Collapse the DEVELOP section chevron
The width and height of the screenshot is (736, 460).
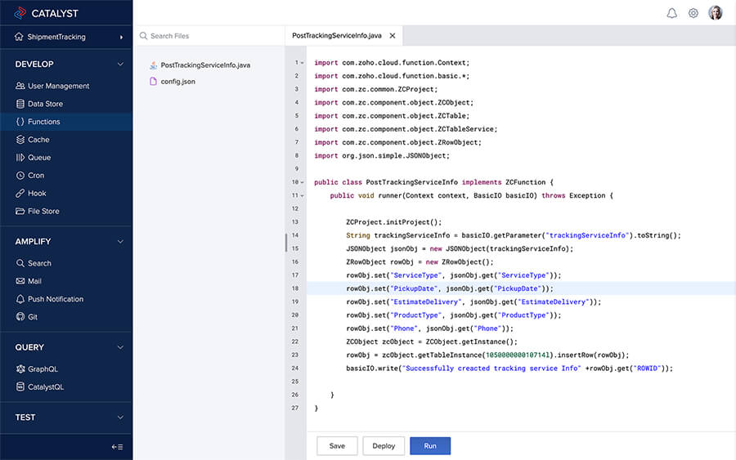point(121,64)
